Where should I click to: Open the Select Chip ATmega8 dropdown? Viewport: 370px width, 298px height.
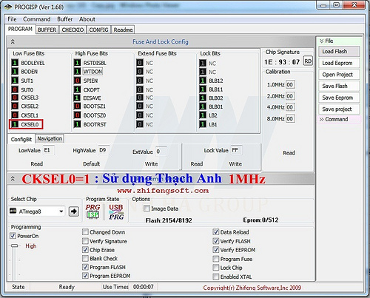point(37,211)
